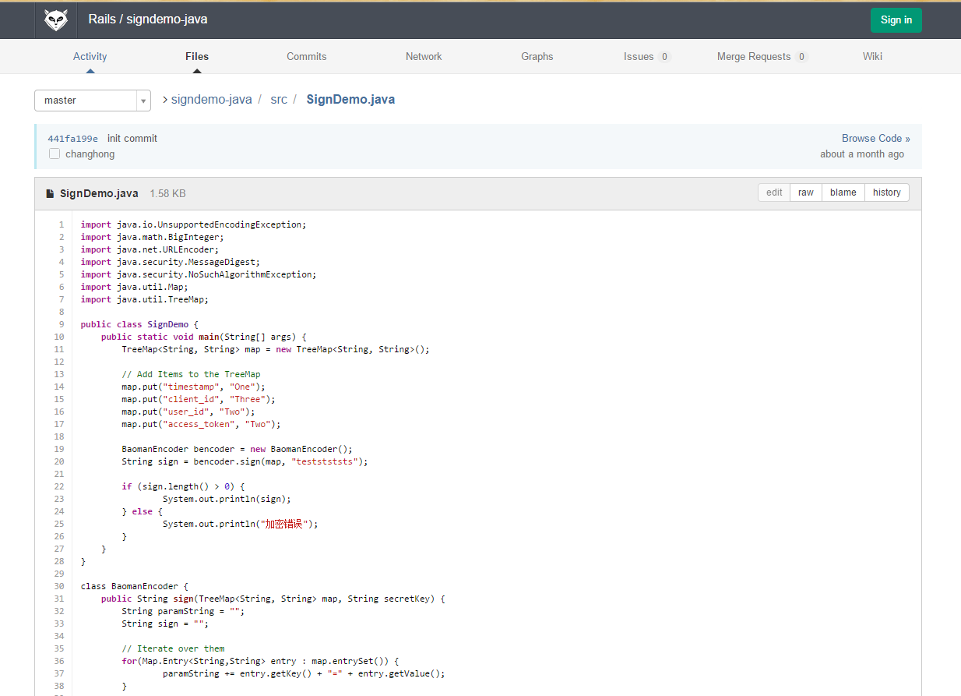
Task: Open the Issues tab
Action: pyautogui.click(x=647, y=56)
